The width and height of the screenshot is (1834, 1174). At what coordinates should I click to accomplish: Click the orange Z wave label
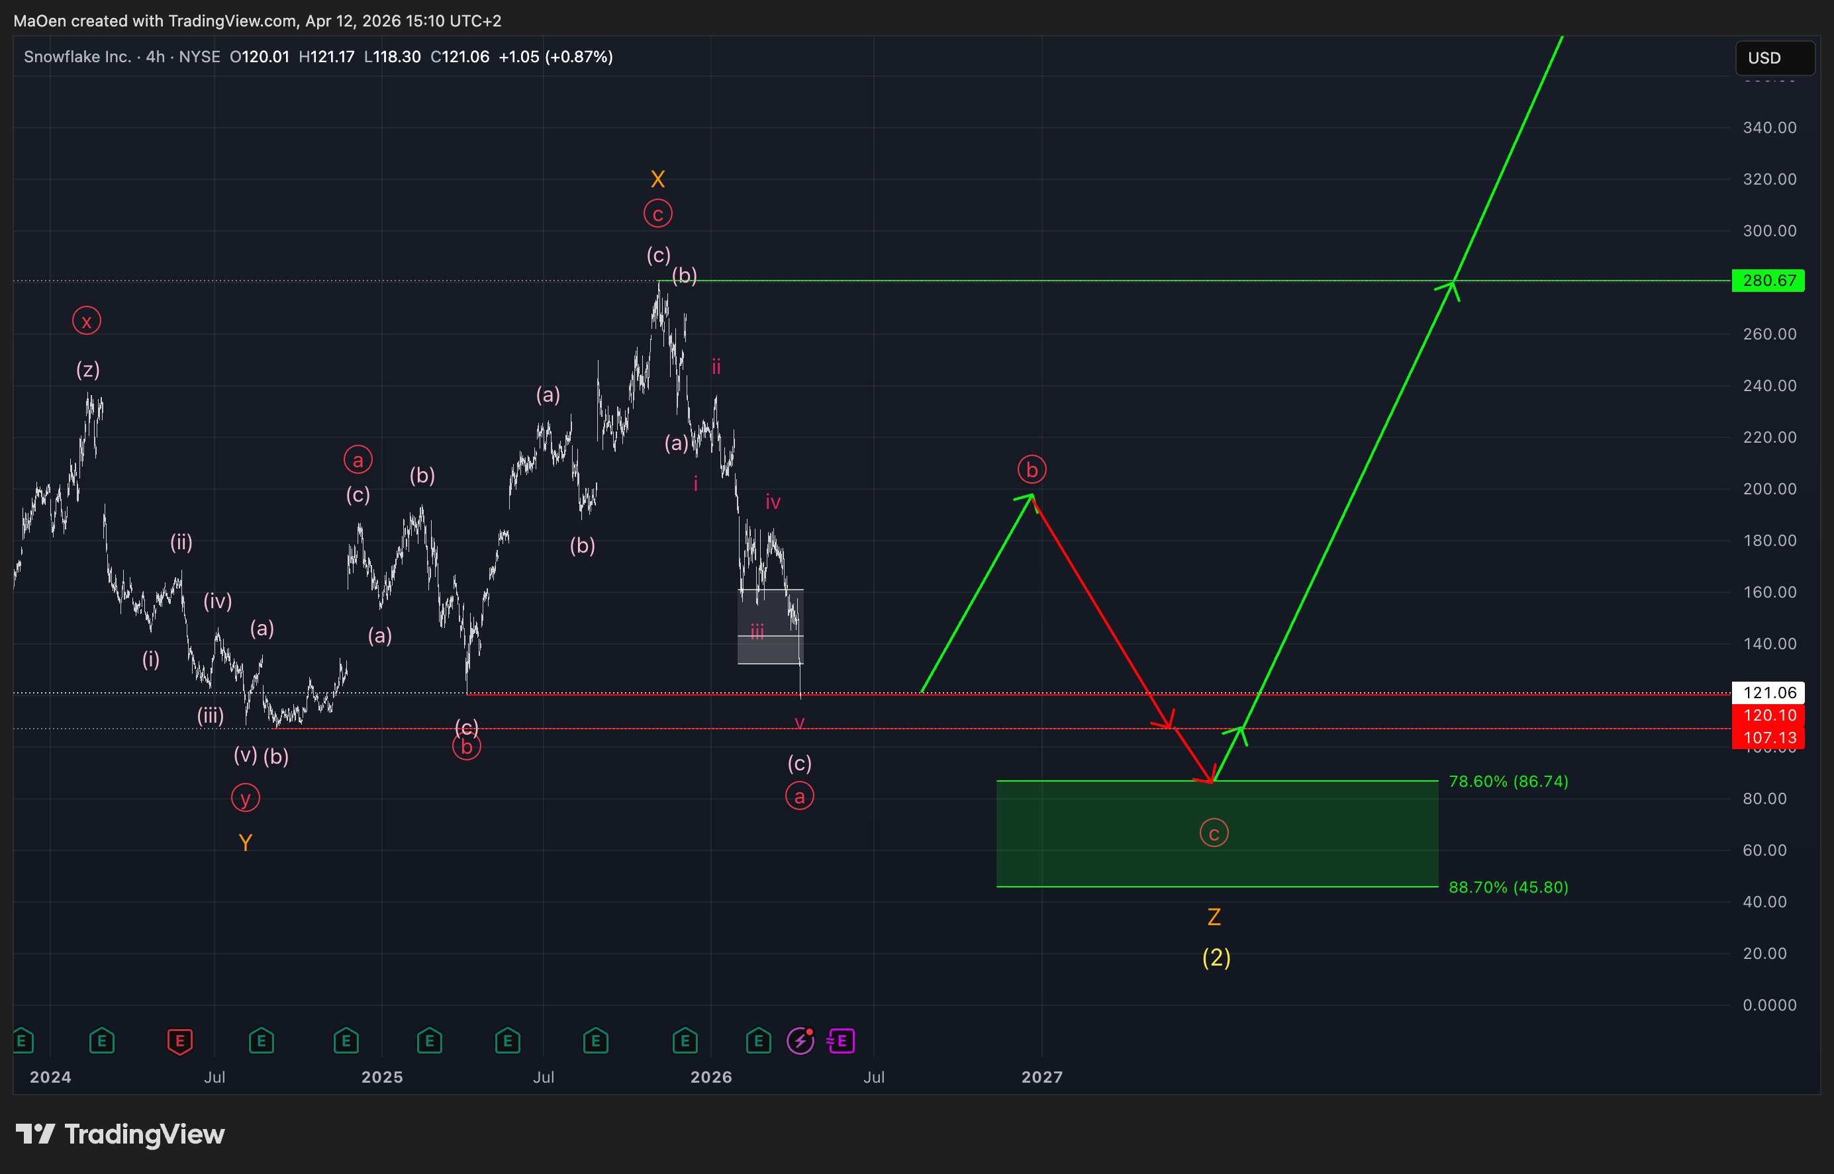point(1214,917)
